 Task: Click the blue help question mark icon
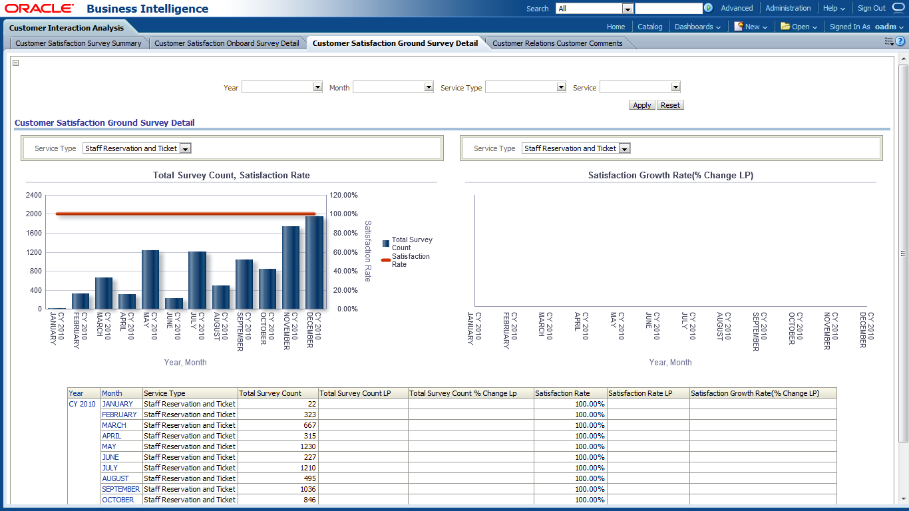[900, 41]
